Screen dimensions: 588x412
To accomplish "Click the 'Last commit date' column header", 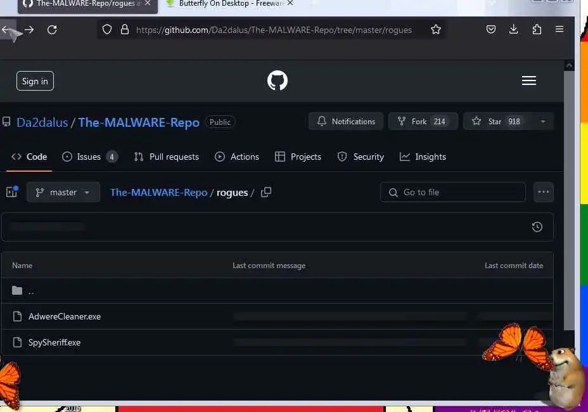I will [514, 266].
